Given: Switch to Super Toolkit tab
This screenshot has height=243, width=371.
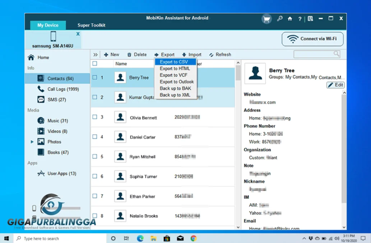Looking at the screenshot, I should tap(91, 25).
